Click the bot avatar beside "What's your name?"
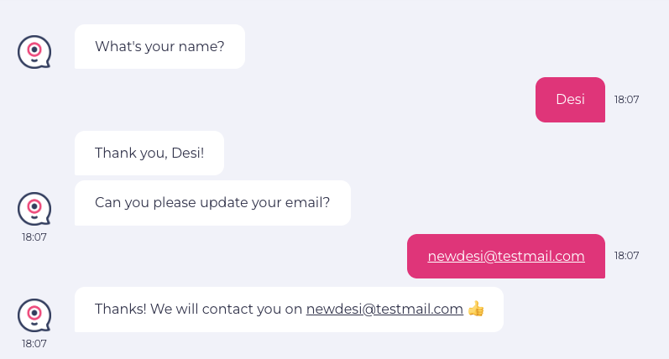669x359 pixels. pyautogui.click(x=34, y=52)
